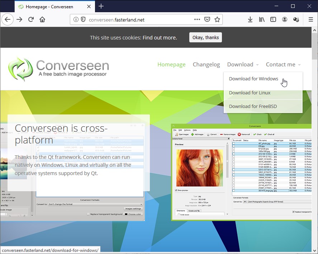
Task: Choose Download for FreeBSD option
Action: 253,106
